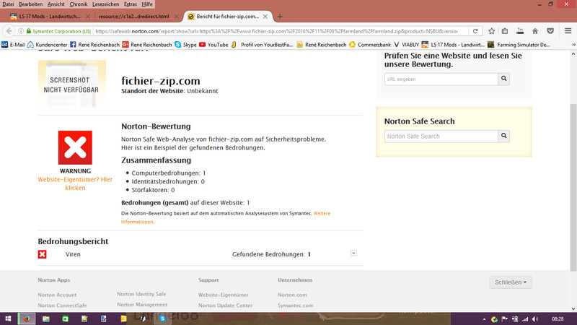Open File Explorer from the taskbar
The height and width of the screenshot is (325, 577).
(46, 318)
